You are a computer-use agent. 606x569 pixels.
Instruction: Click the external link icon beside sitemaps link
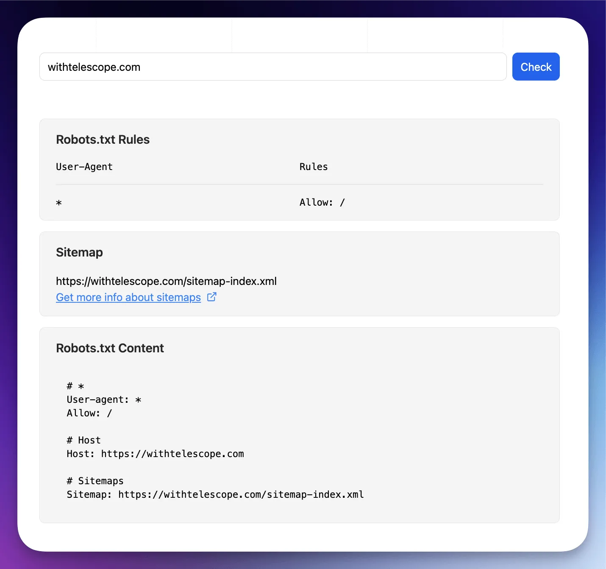coord(211,297)
